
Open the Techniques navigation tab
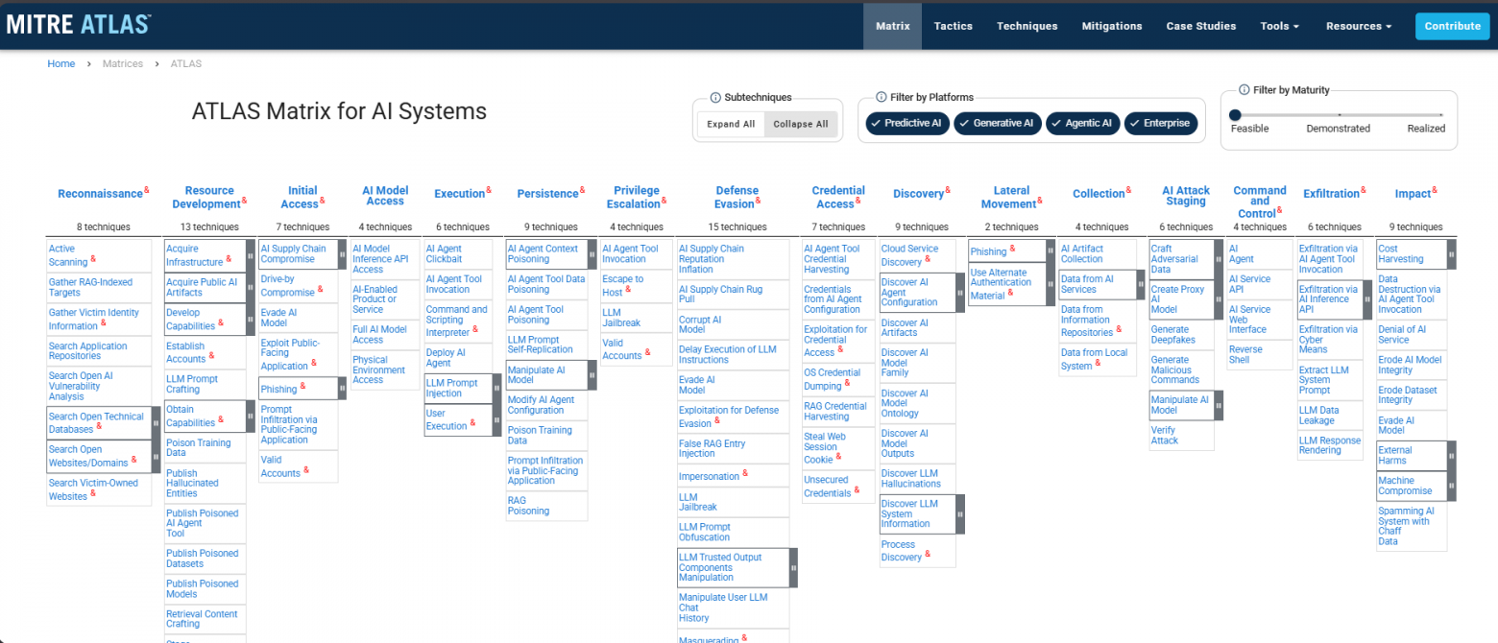pos(1027,26)
